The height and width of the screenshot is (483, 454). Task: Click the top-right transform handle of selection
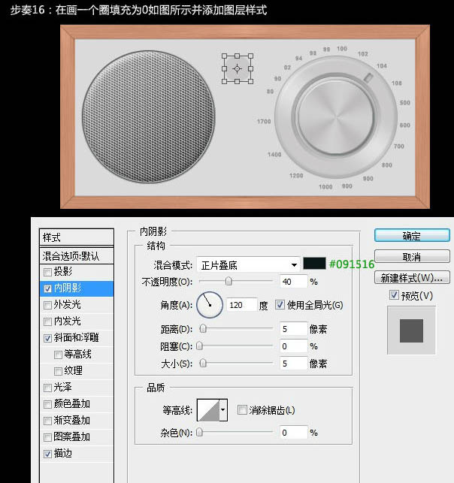(250, 56)
